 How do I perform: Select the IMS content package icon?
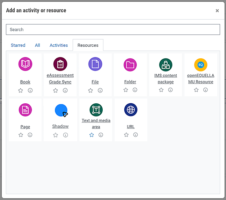pos(166,65)
